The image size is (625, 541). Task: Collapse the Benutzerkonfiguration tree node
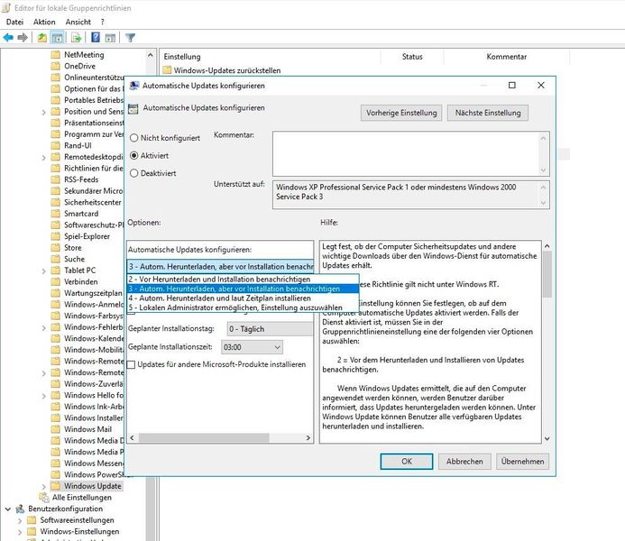pyautogui.click(x=8, y=509)
